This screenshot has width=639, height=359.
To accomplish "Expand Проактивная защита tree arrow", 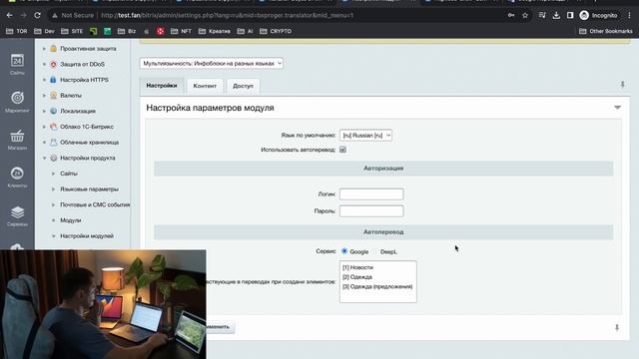I will coord(44,49).
